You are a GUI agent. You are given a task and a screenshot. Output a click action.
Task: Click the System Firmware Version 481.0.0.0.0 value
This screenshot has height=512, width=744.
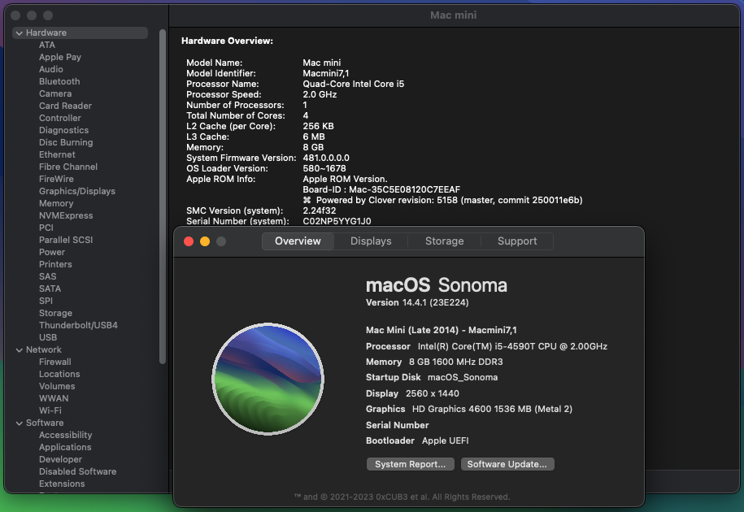click(326, 158)
